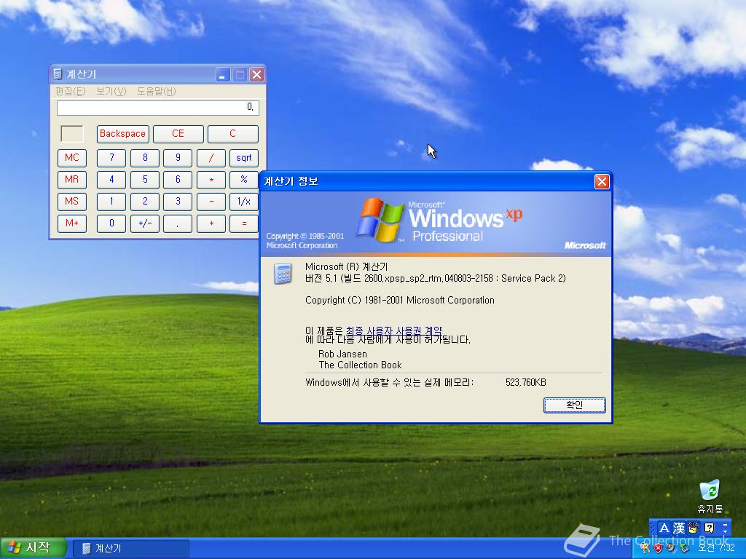
Task: Click digit 1 on the calculator
Action: click(x=111, y=202)
